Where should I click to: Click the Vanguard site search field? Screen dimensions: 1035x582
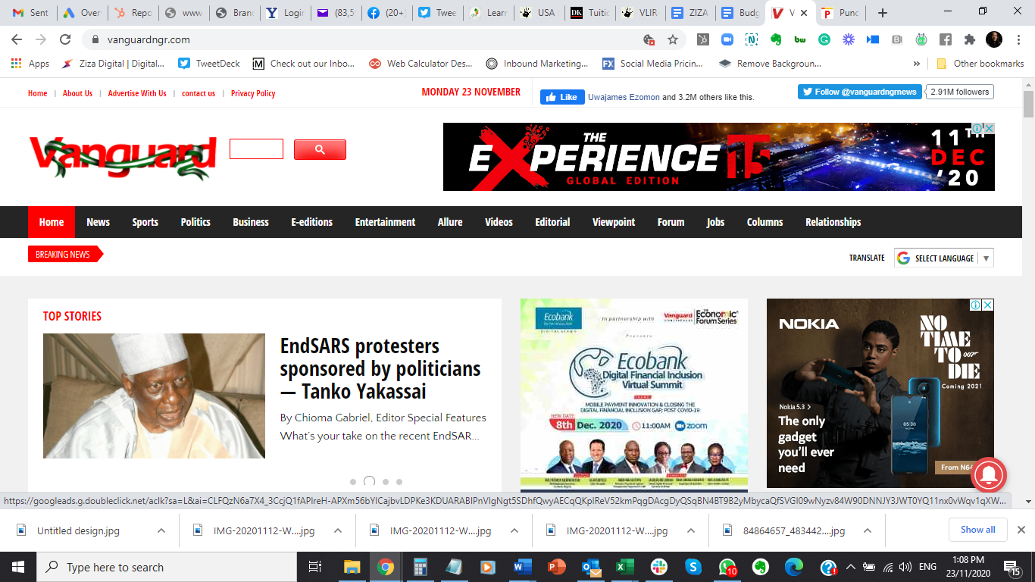click(x=256, y=149)
